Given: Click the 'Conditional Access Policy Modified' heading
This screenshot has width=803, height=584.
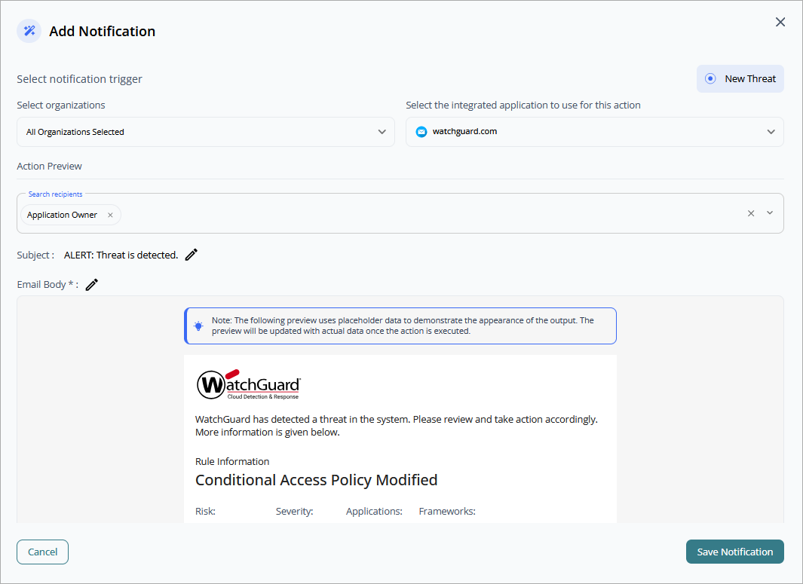Looking at the screenshot, I should [317, 480].
